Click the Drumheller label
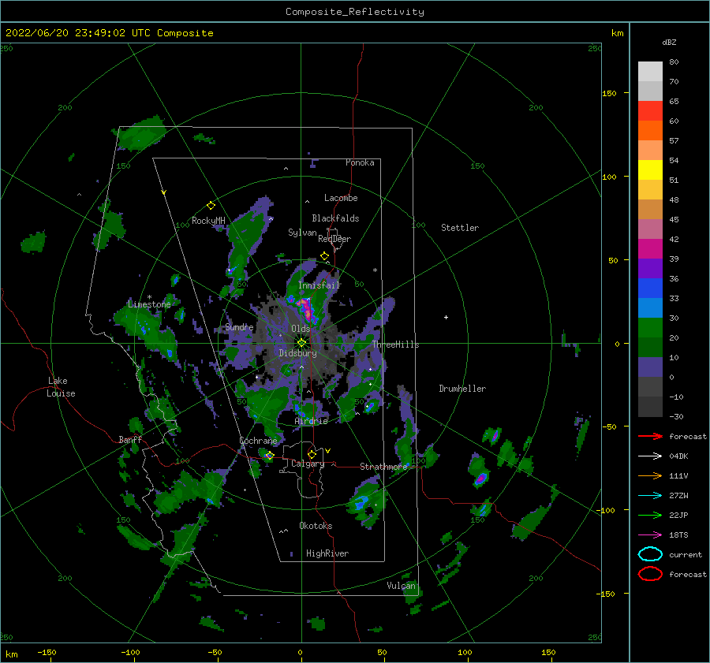Image resolution: width=710 pixels, height=663 pixels. (461, 389)
